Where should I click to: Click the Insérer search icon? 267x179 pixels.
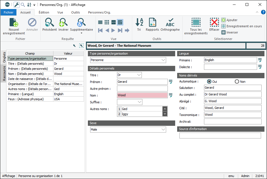pyautogui.click(x=63, y=23)
